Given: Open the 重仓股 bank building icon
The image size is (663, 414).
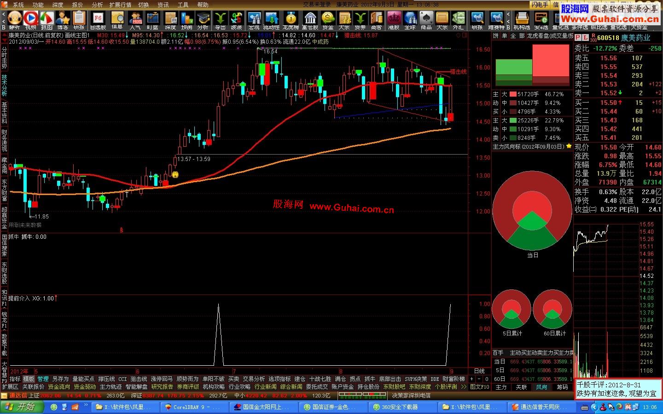Looking at the screenshot, I should point(310,20).
